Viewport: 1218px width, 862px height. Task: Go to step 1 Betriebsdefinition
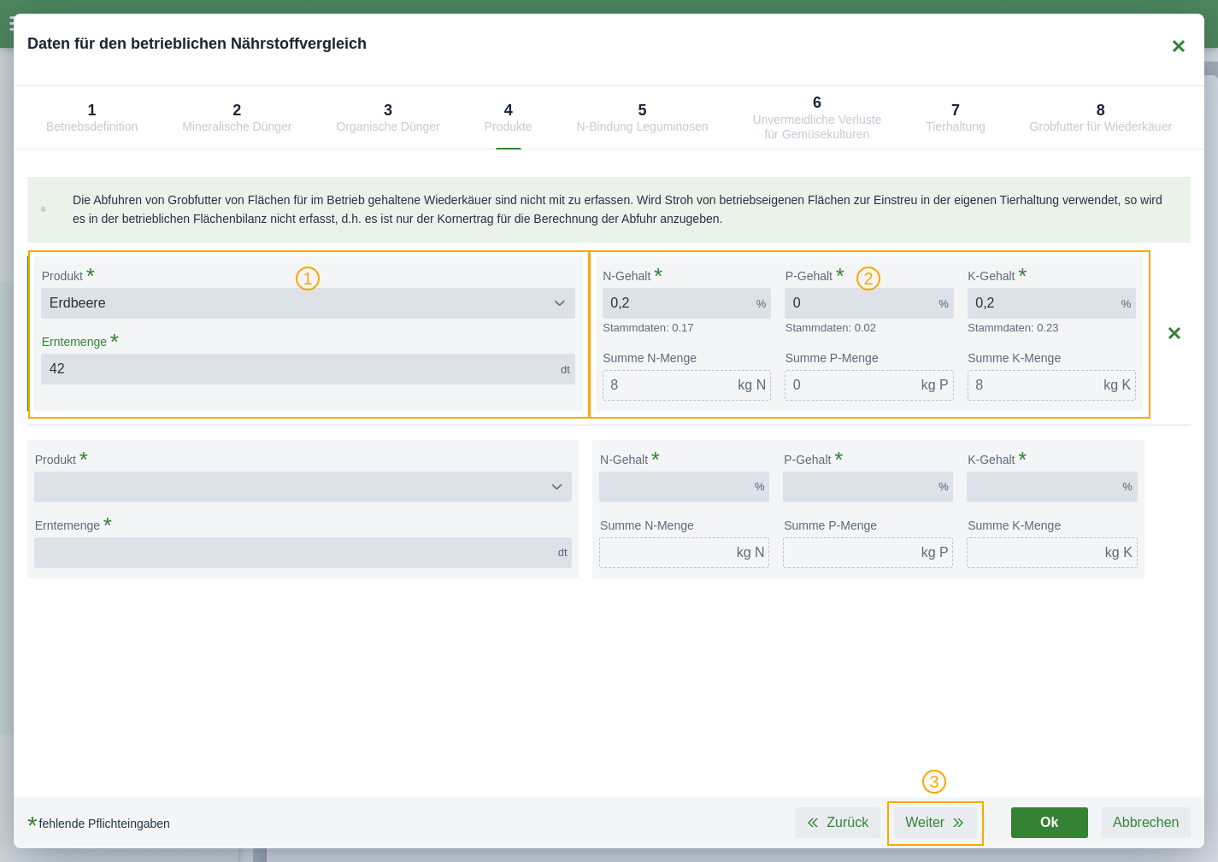point(91,118)
